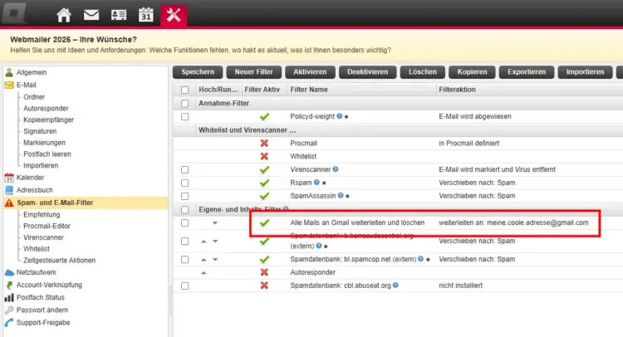Check the Rspam row checkbox
This screenshot has height=337, width=623.
point(184,183)
